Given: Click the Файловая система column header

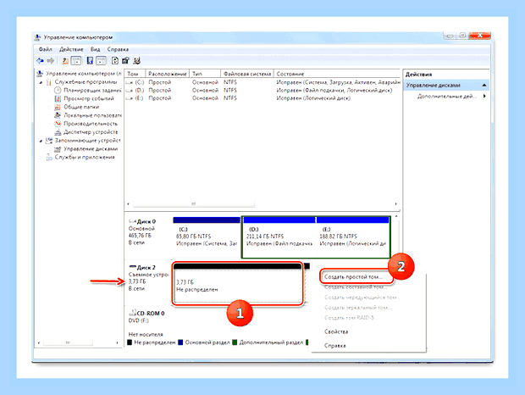Looking at the screenshot, I should 247,74.
